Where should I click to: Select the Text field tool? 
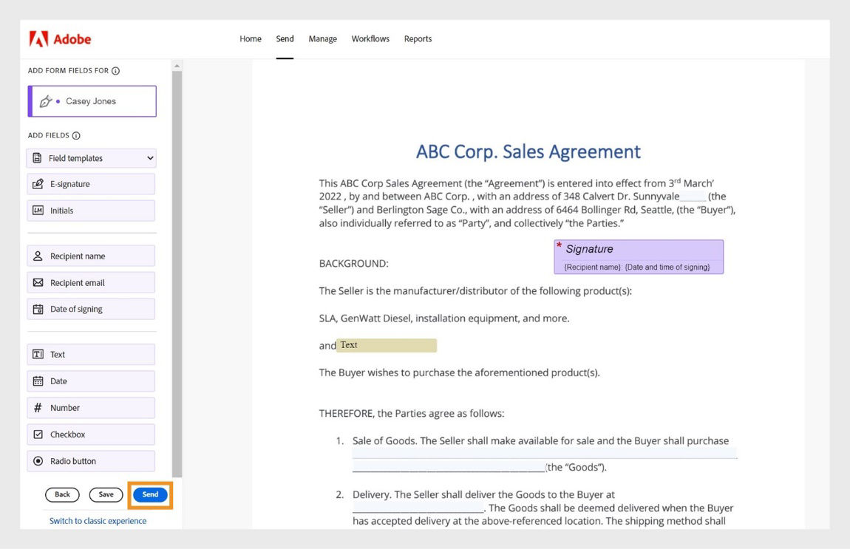(91, 354)
